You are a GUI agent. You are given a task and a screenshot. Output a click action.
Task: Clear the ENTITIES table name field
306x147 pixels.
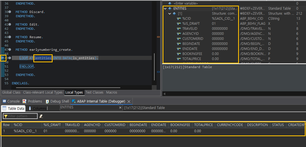[x=120, y=107]
